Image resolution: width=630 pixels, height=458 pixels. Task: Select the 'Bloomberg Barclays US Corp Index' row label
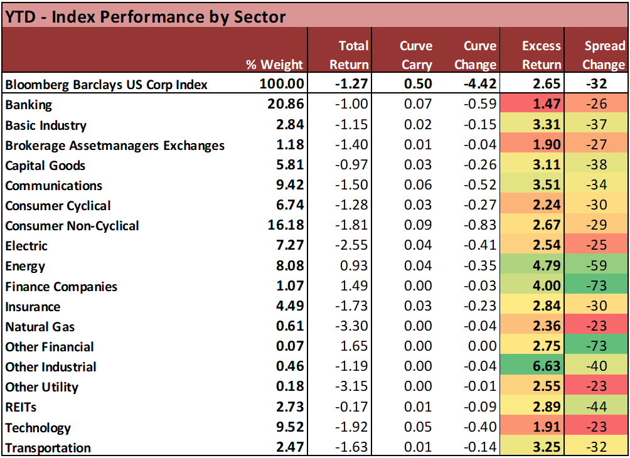[x=106, y=84]
